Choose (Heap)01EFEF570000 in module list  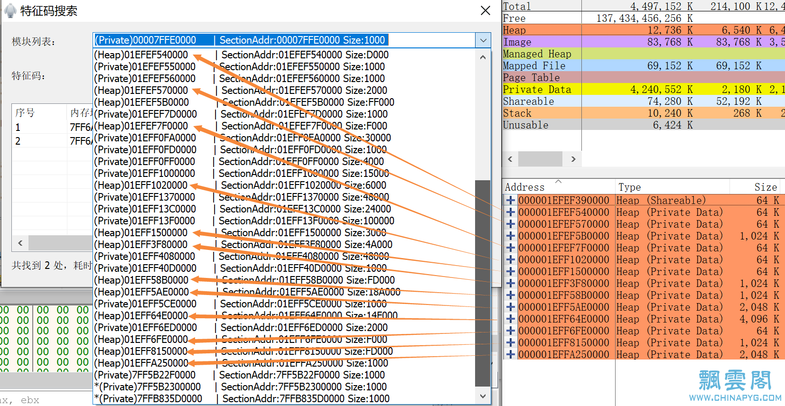(x=284, y=90)
